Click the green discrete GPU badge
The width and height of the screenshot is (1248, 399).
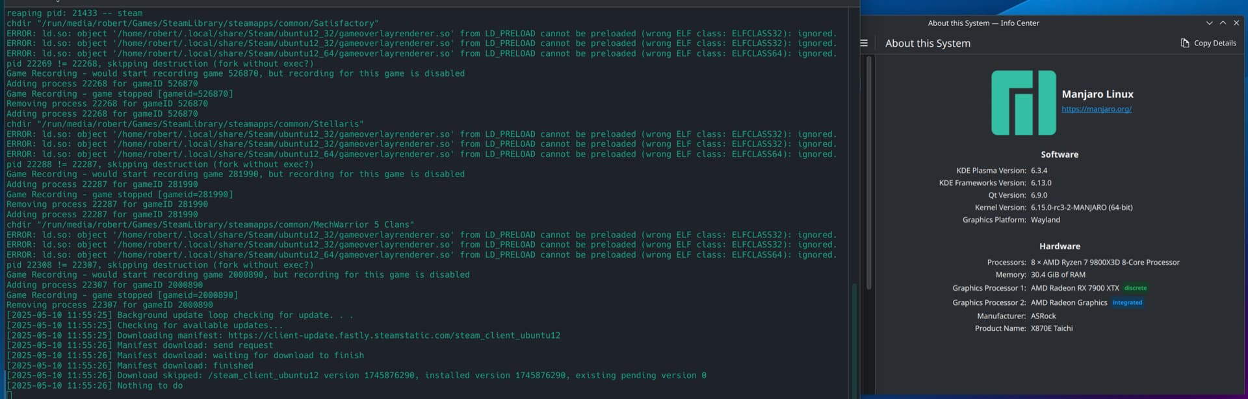(1136, 288)
